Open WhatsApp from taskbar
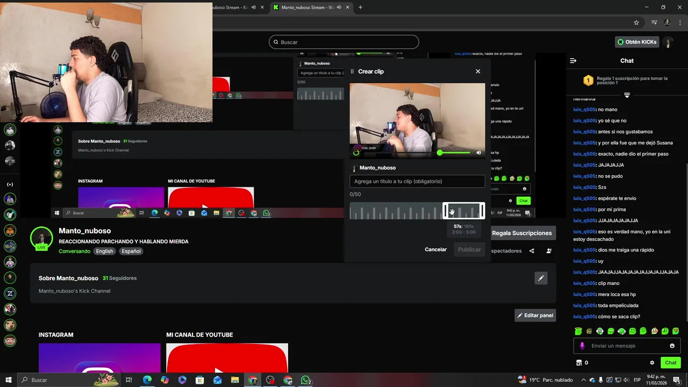The image size is (688, 387). click(306, 380)
